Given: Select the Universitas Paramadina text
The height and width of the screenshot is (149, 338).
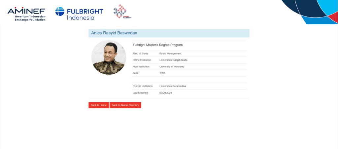Looking at the screenshot, I should click(x=173, y=86).
